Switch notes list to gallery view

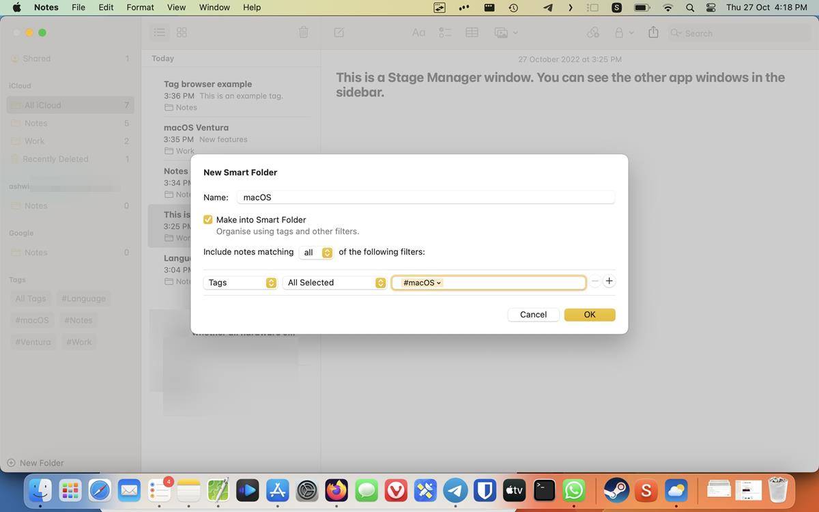coord(181,32)
